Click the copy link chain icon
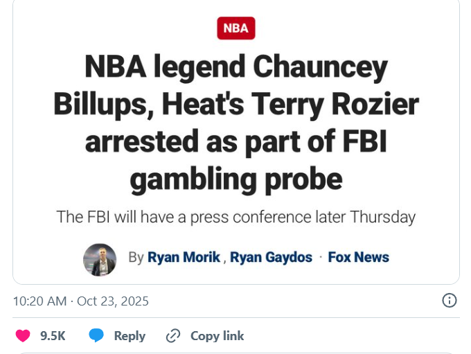471x354 pixels. tap(173, 336)
